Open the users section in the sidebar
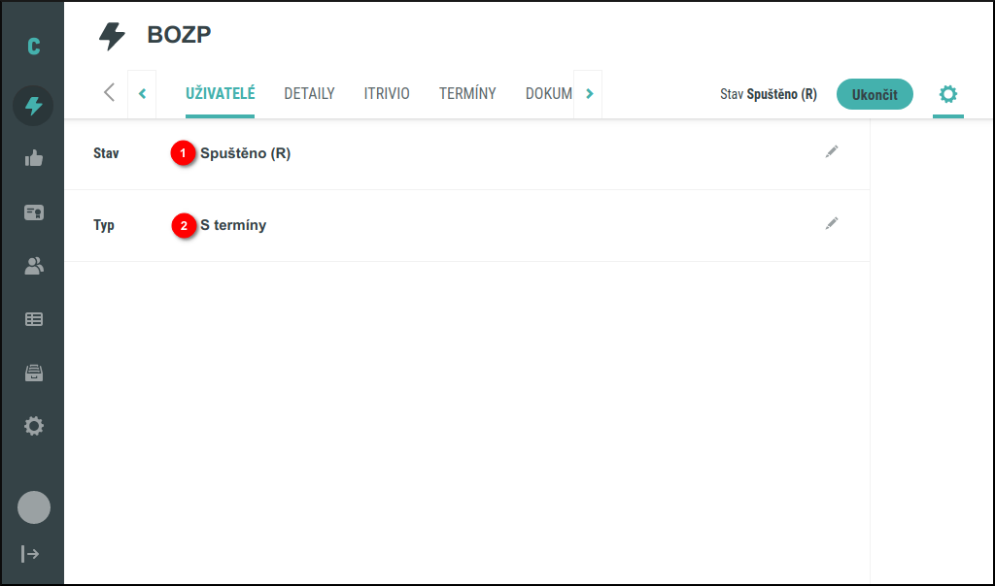The image size is (995, 586). (x=33, y=265)
